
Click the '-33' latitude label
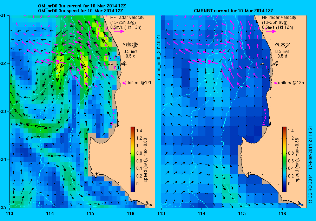[x=3, y=112]
